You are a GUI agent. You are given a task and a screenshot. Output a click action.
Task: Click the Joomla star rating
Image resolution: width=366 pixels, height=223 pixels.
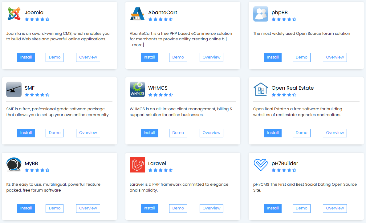[37, 19]
